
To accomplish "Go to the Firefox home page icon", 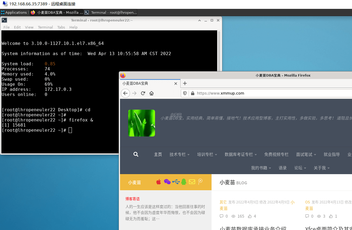I will [x=152, y=93].
